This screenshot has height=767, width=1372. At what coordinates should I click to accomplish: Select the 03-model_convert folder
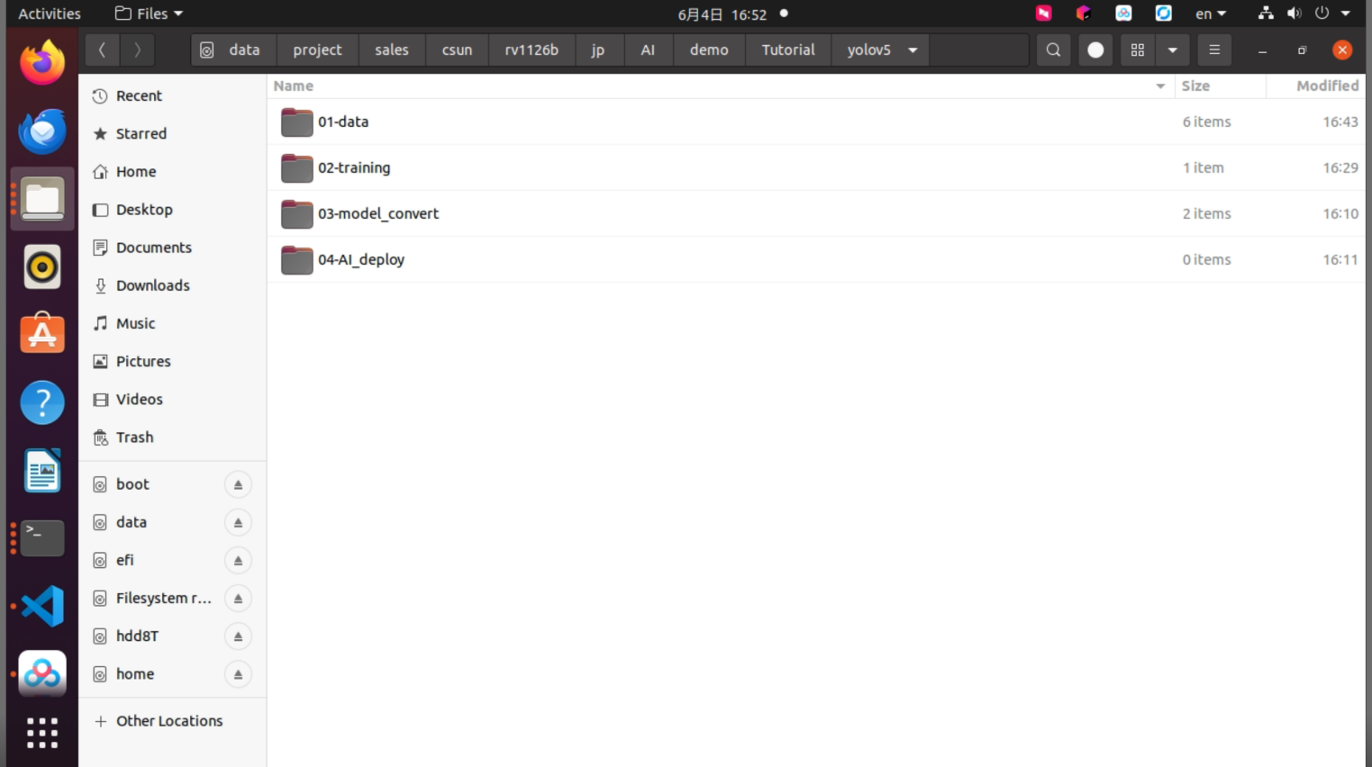[816, 213]
